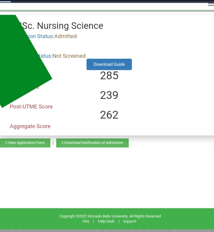Click the Post-UTME Score label

31,107
